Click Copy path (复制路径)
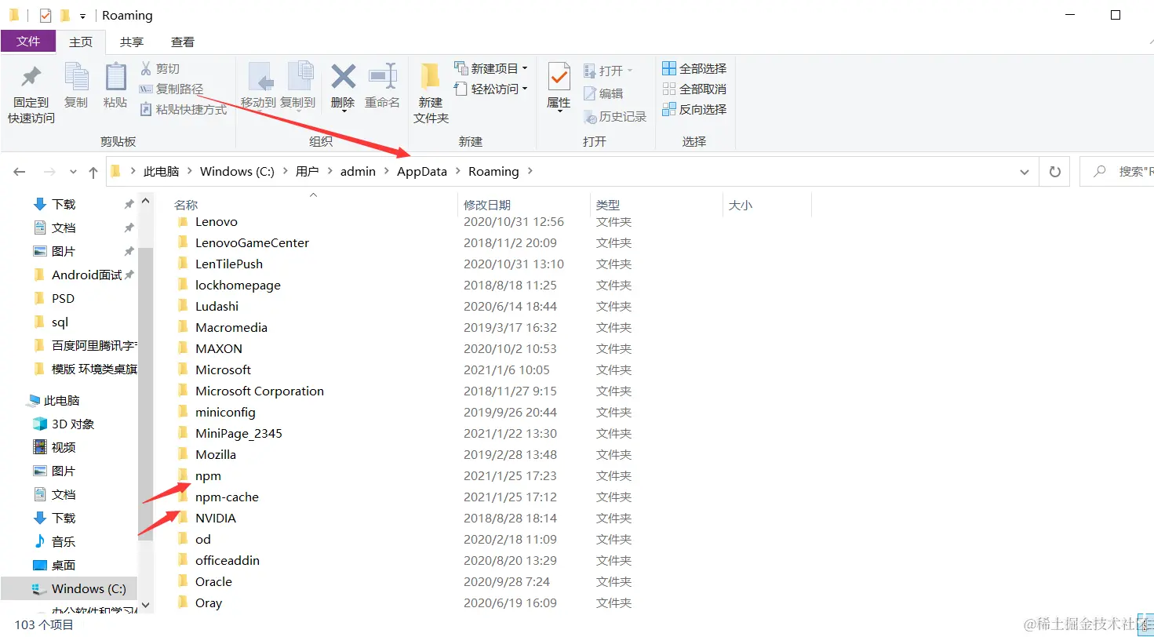Image resolution: width=1154 pixels, height=637 pixels. click(x=171, y=89)
